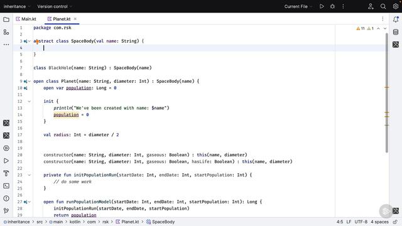Open IDE settings gear
The height and width of the screenshot is (226, 402).
pos(396,6)
